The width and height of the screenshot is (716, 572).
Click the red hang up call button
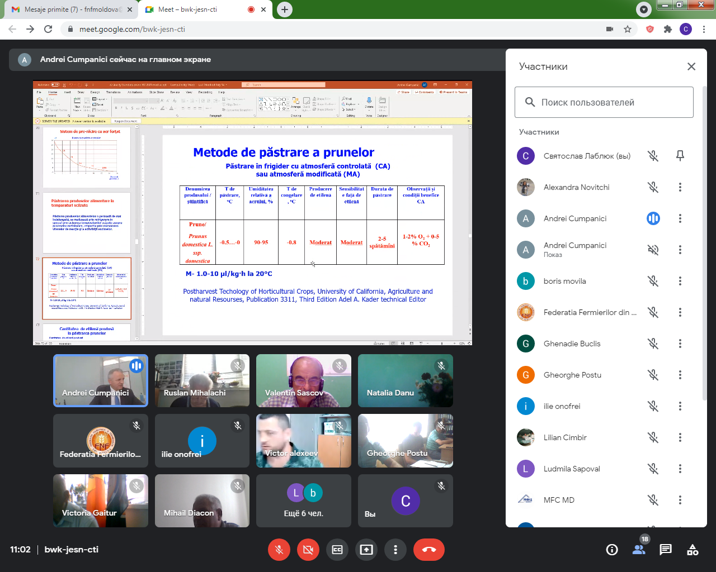click(428, 550)
